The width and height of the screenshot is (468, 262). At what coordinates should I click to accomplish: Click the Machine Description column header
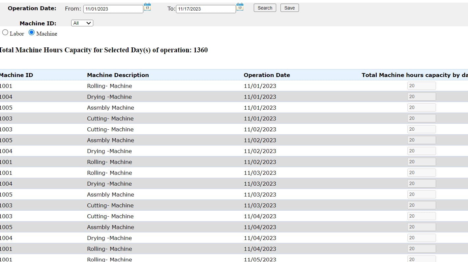point(118,75)
